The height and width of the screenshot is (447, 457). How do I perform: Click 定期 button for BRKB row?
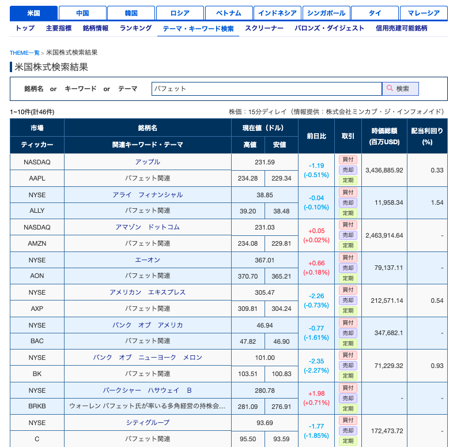[x=348, y=408]
